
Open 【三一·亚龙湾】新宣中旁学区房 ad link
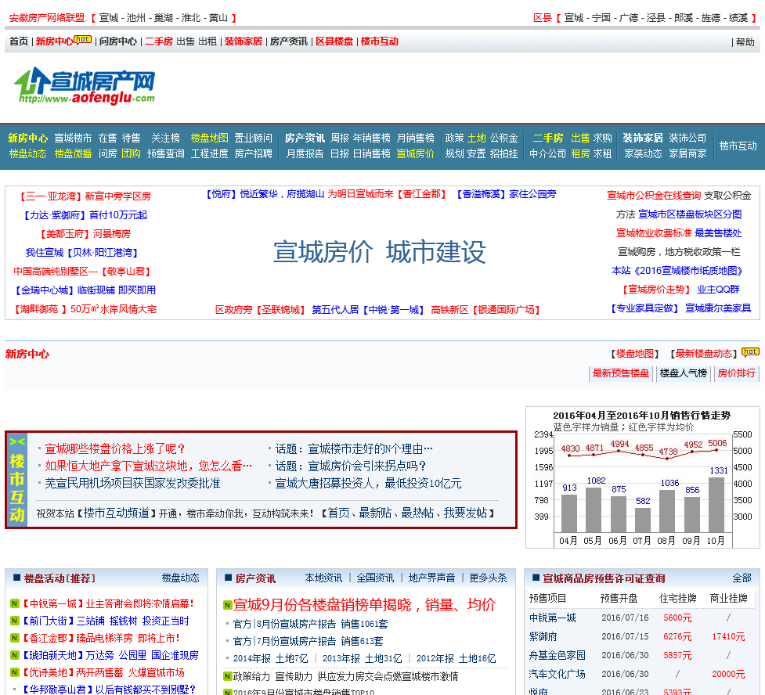point(84,196)
